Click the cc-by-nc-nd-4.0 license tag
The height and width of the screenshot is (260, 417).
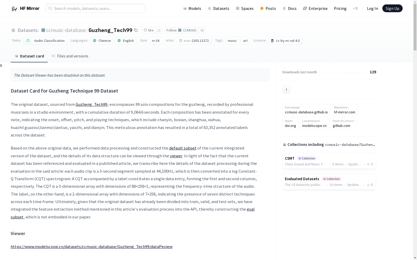[x=285, y=41]
